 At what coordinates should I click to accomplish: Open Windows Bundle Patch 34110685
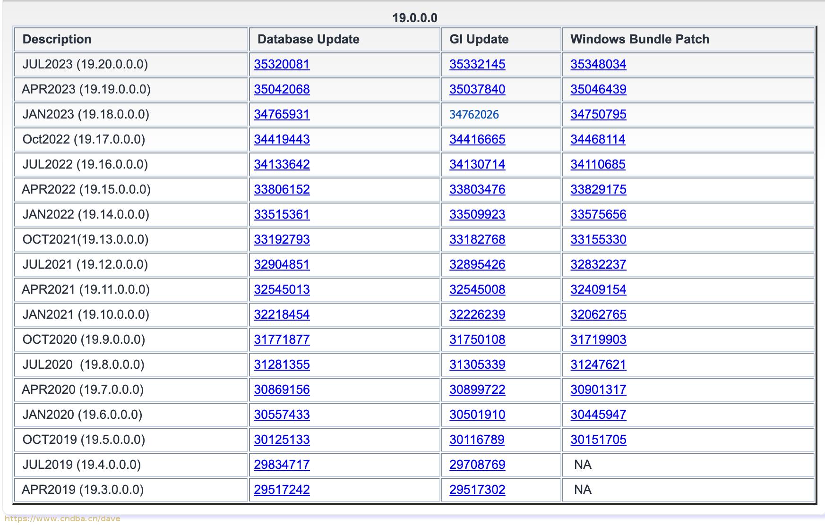pos(598,164)
